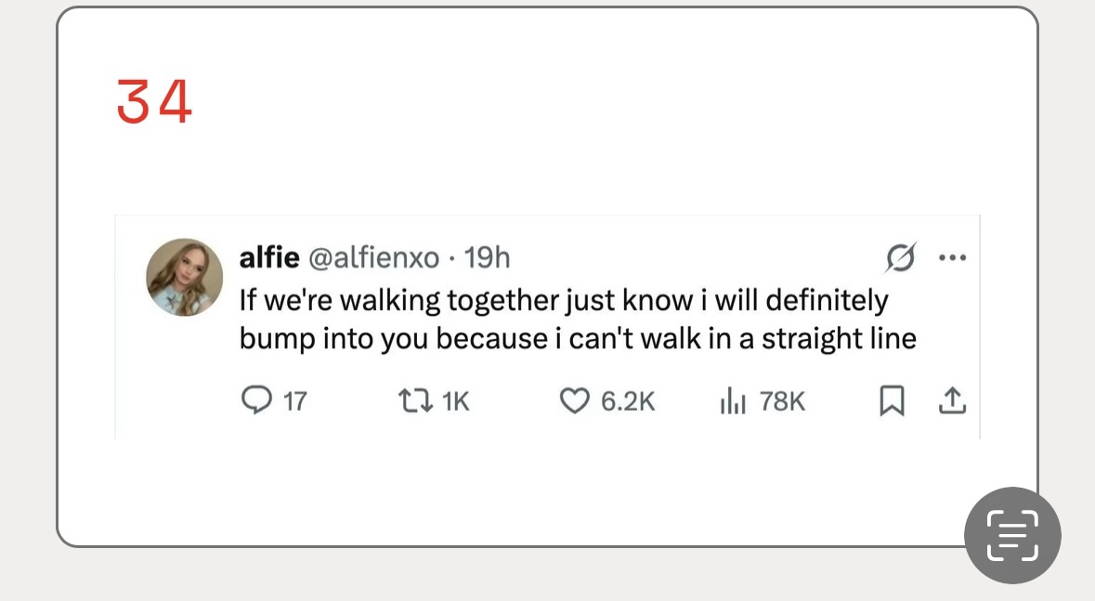The width and height of the screenshot is (1095, 601).
Task: Bookmark the tweet by alfie
Action: (x=892, y=400)
